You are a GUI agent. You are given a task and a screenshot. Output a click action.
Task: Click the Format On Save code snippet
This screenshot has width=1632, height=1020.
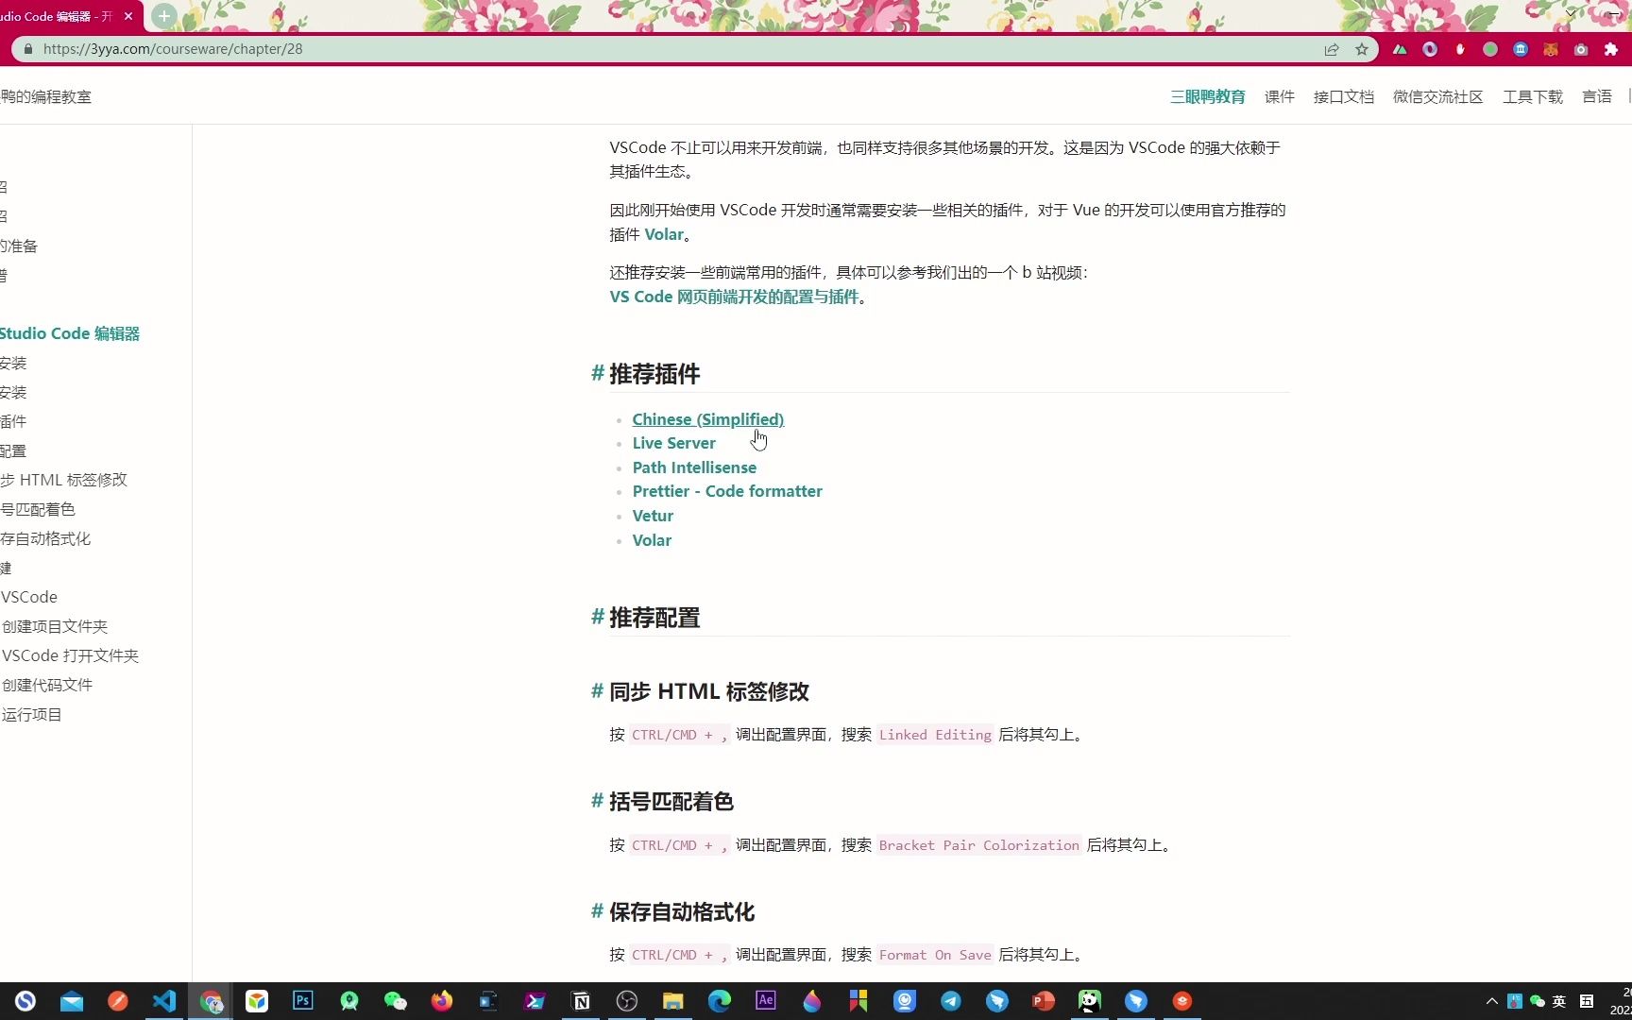pos(935,955)
